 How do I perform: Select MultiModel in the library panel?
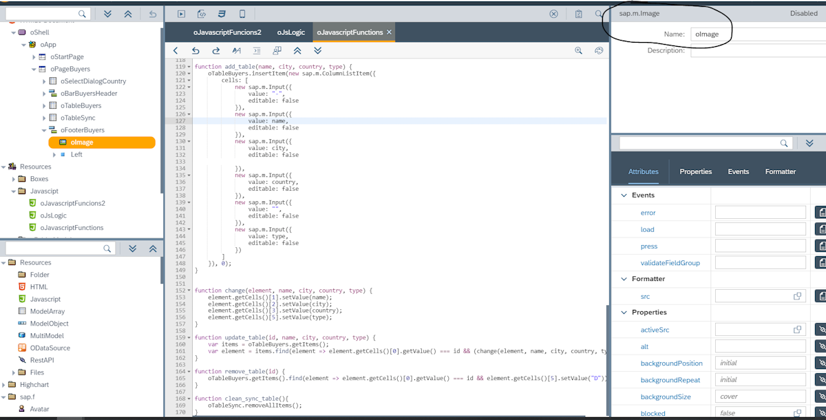click(47, 336)
